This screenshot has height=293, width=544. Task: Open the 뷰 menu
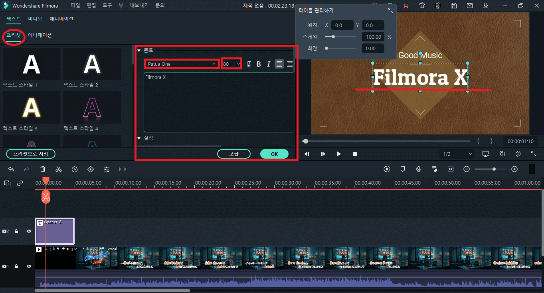pos(121,6)
